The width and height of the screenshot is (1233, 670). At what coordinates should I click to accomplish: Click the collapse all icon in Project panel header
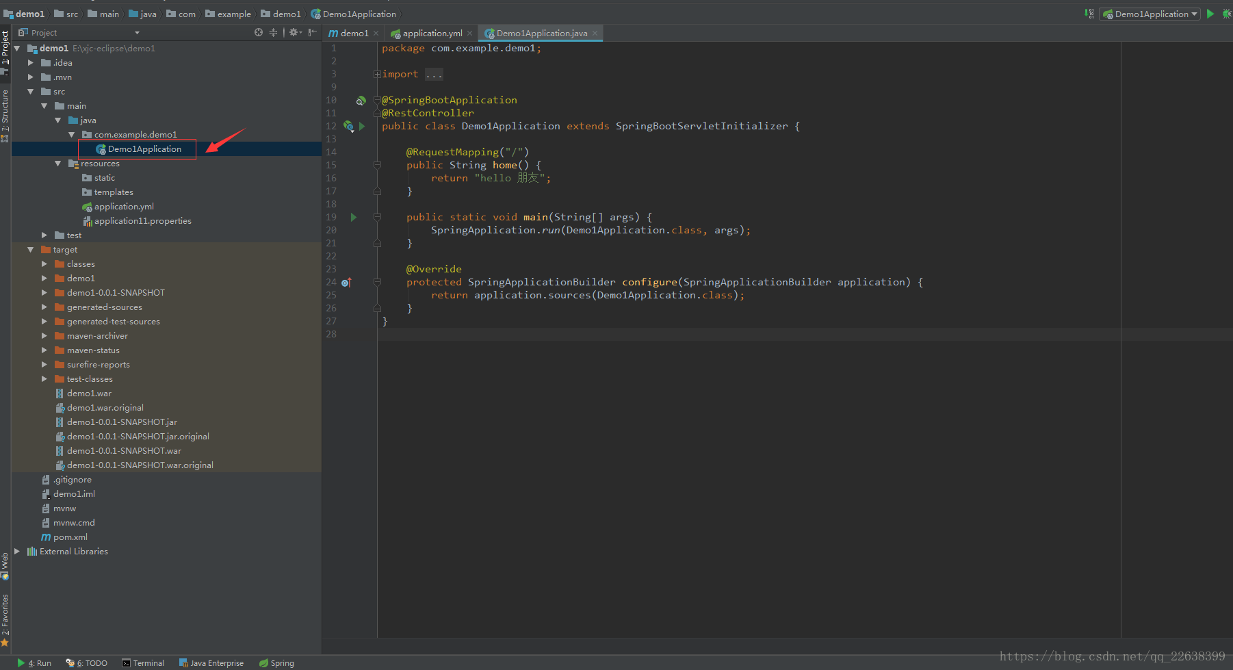click(x=273, y=32)
